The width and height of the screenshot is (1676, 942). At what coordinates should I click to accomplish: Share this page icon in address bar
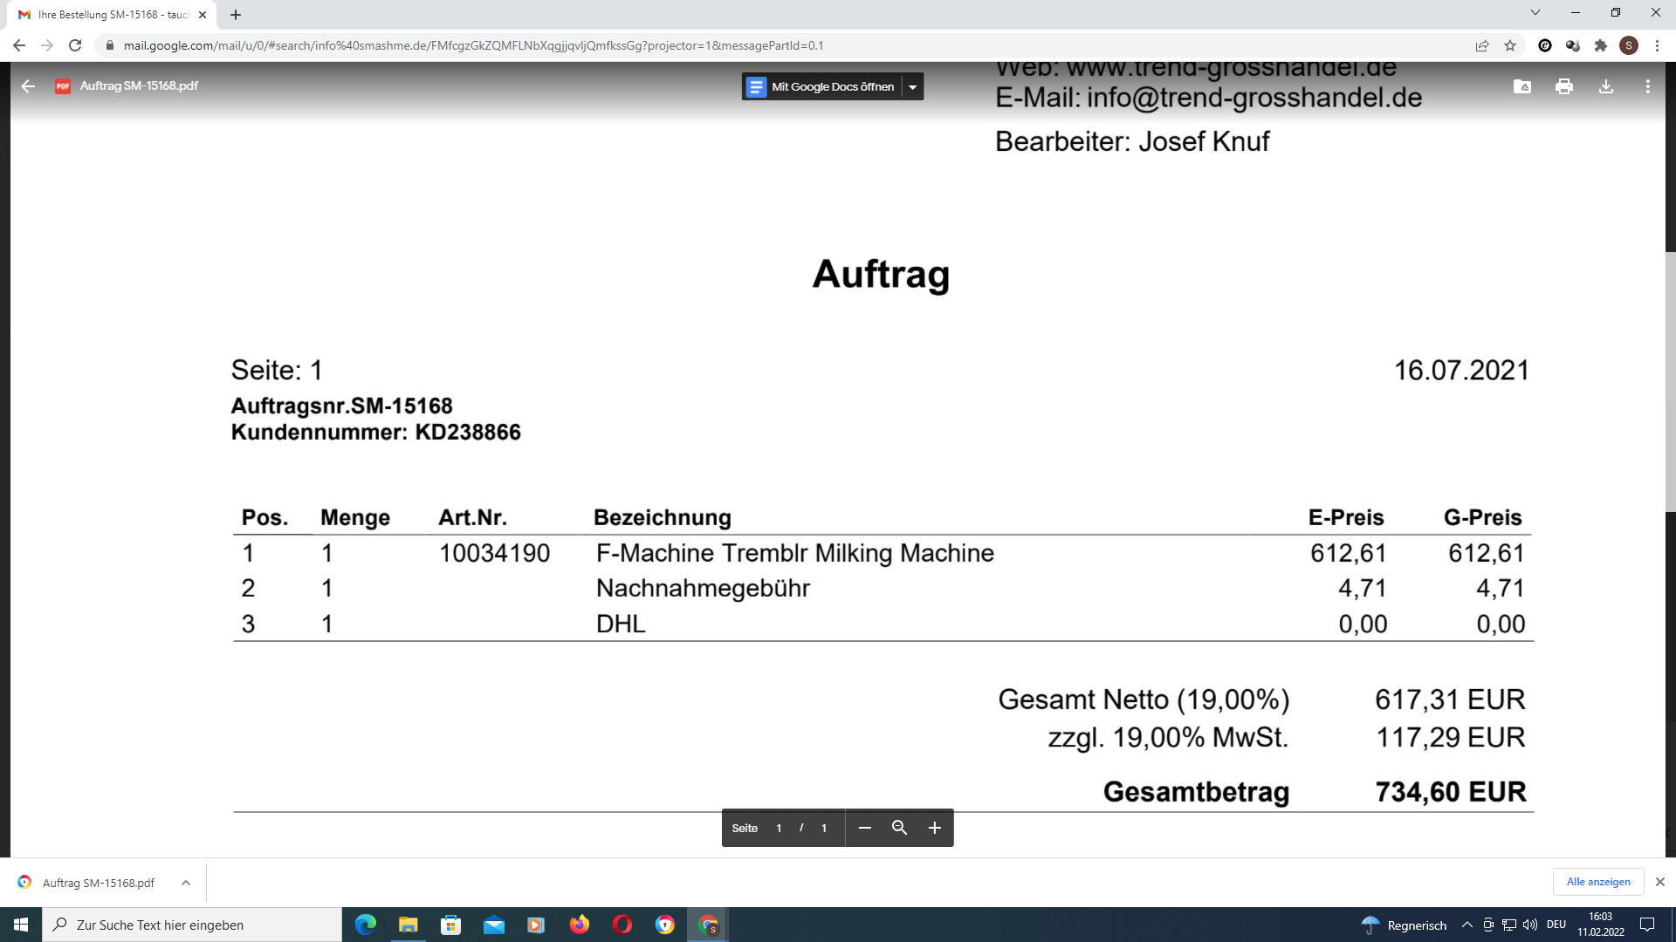(x=1482, y=45)
